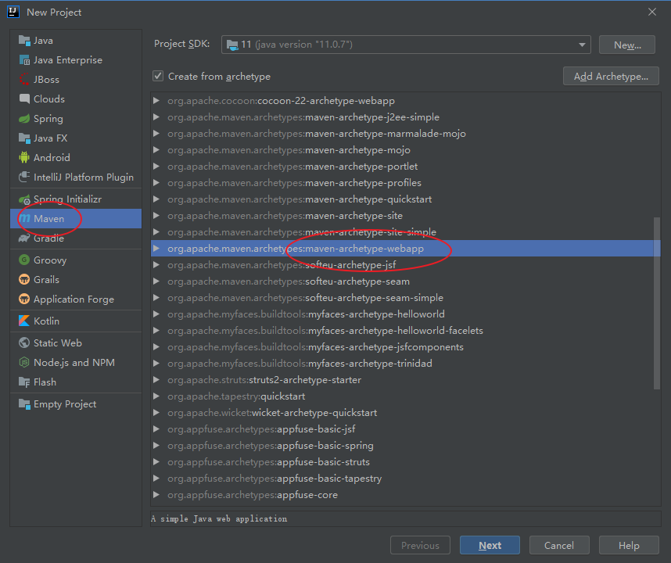This screenshot has height=563, width=671.
Task: Click the Empty Project folder icon
Action: coord(24,404)
